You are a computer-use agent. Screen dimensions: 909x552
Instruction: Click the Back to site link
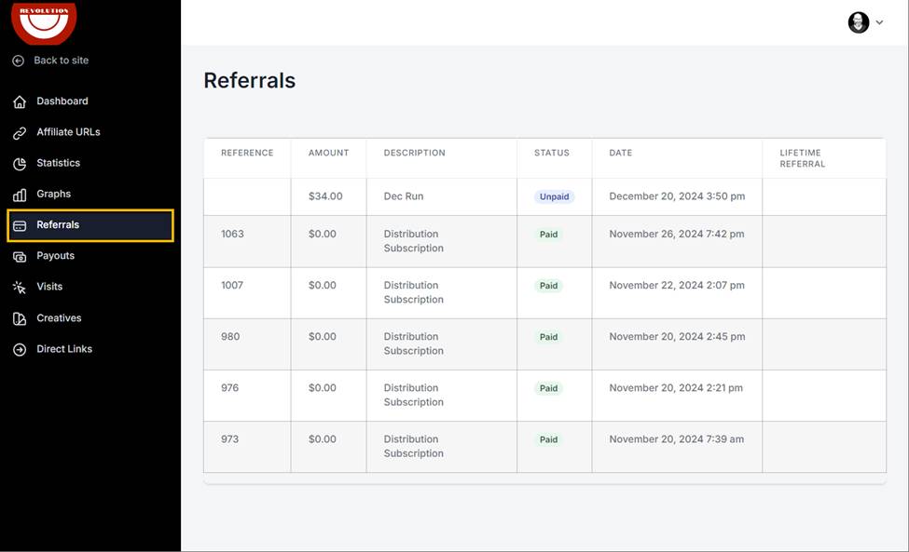61,61
